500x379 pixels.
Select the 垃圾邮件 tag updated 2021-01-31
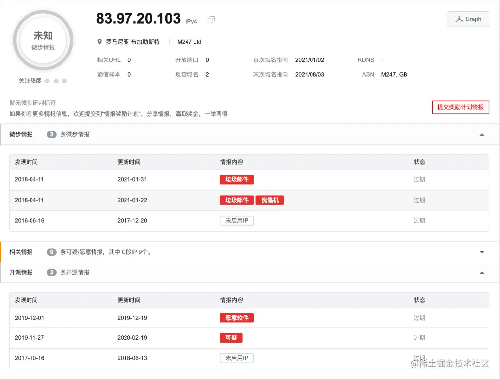pyautogui.click(x=237, y=179)
